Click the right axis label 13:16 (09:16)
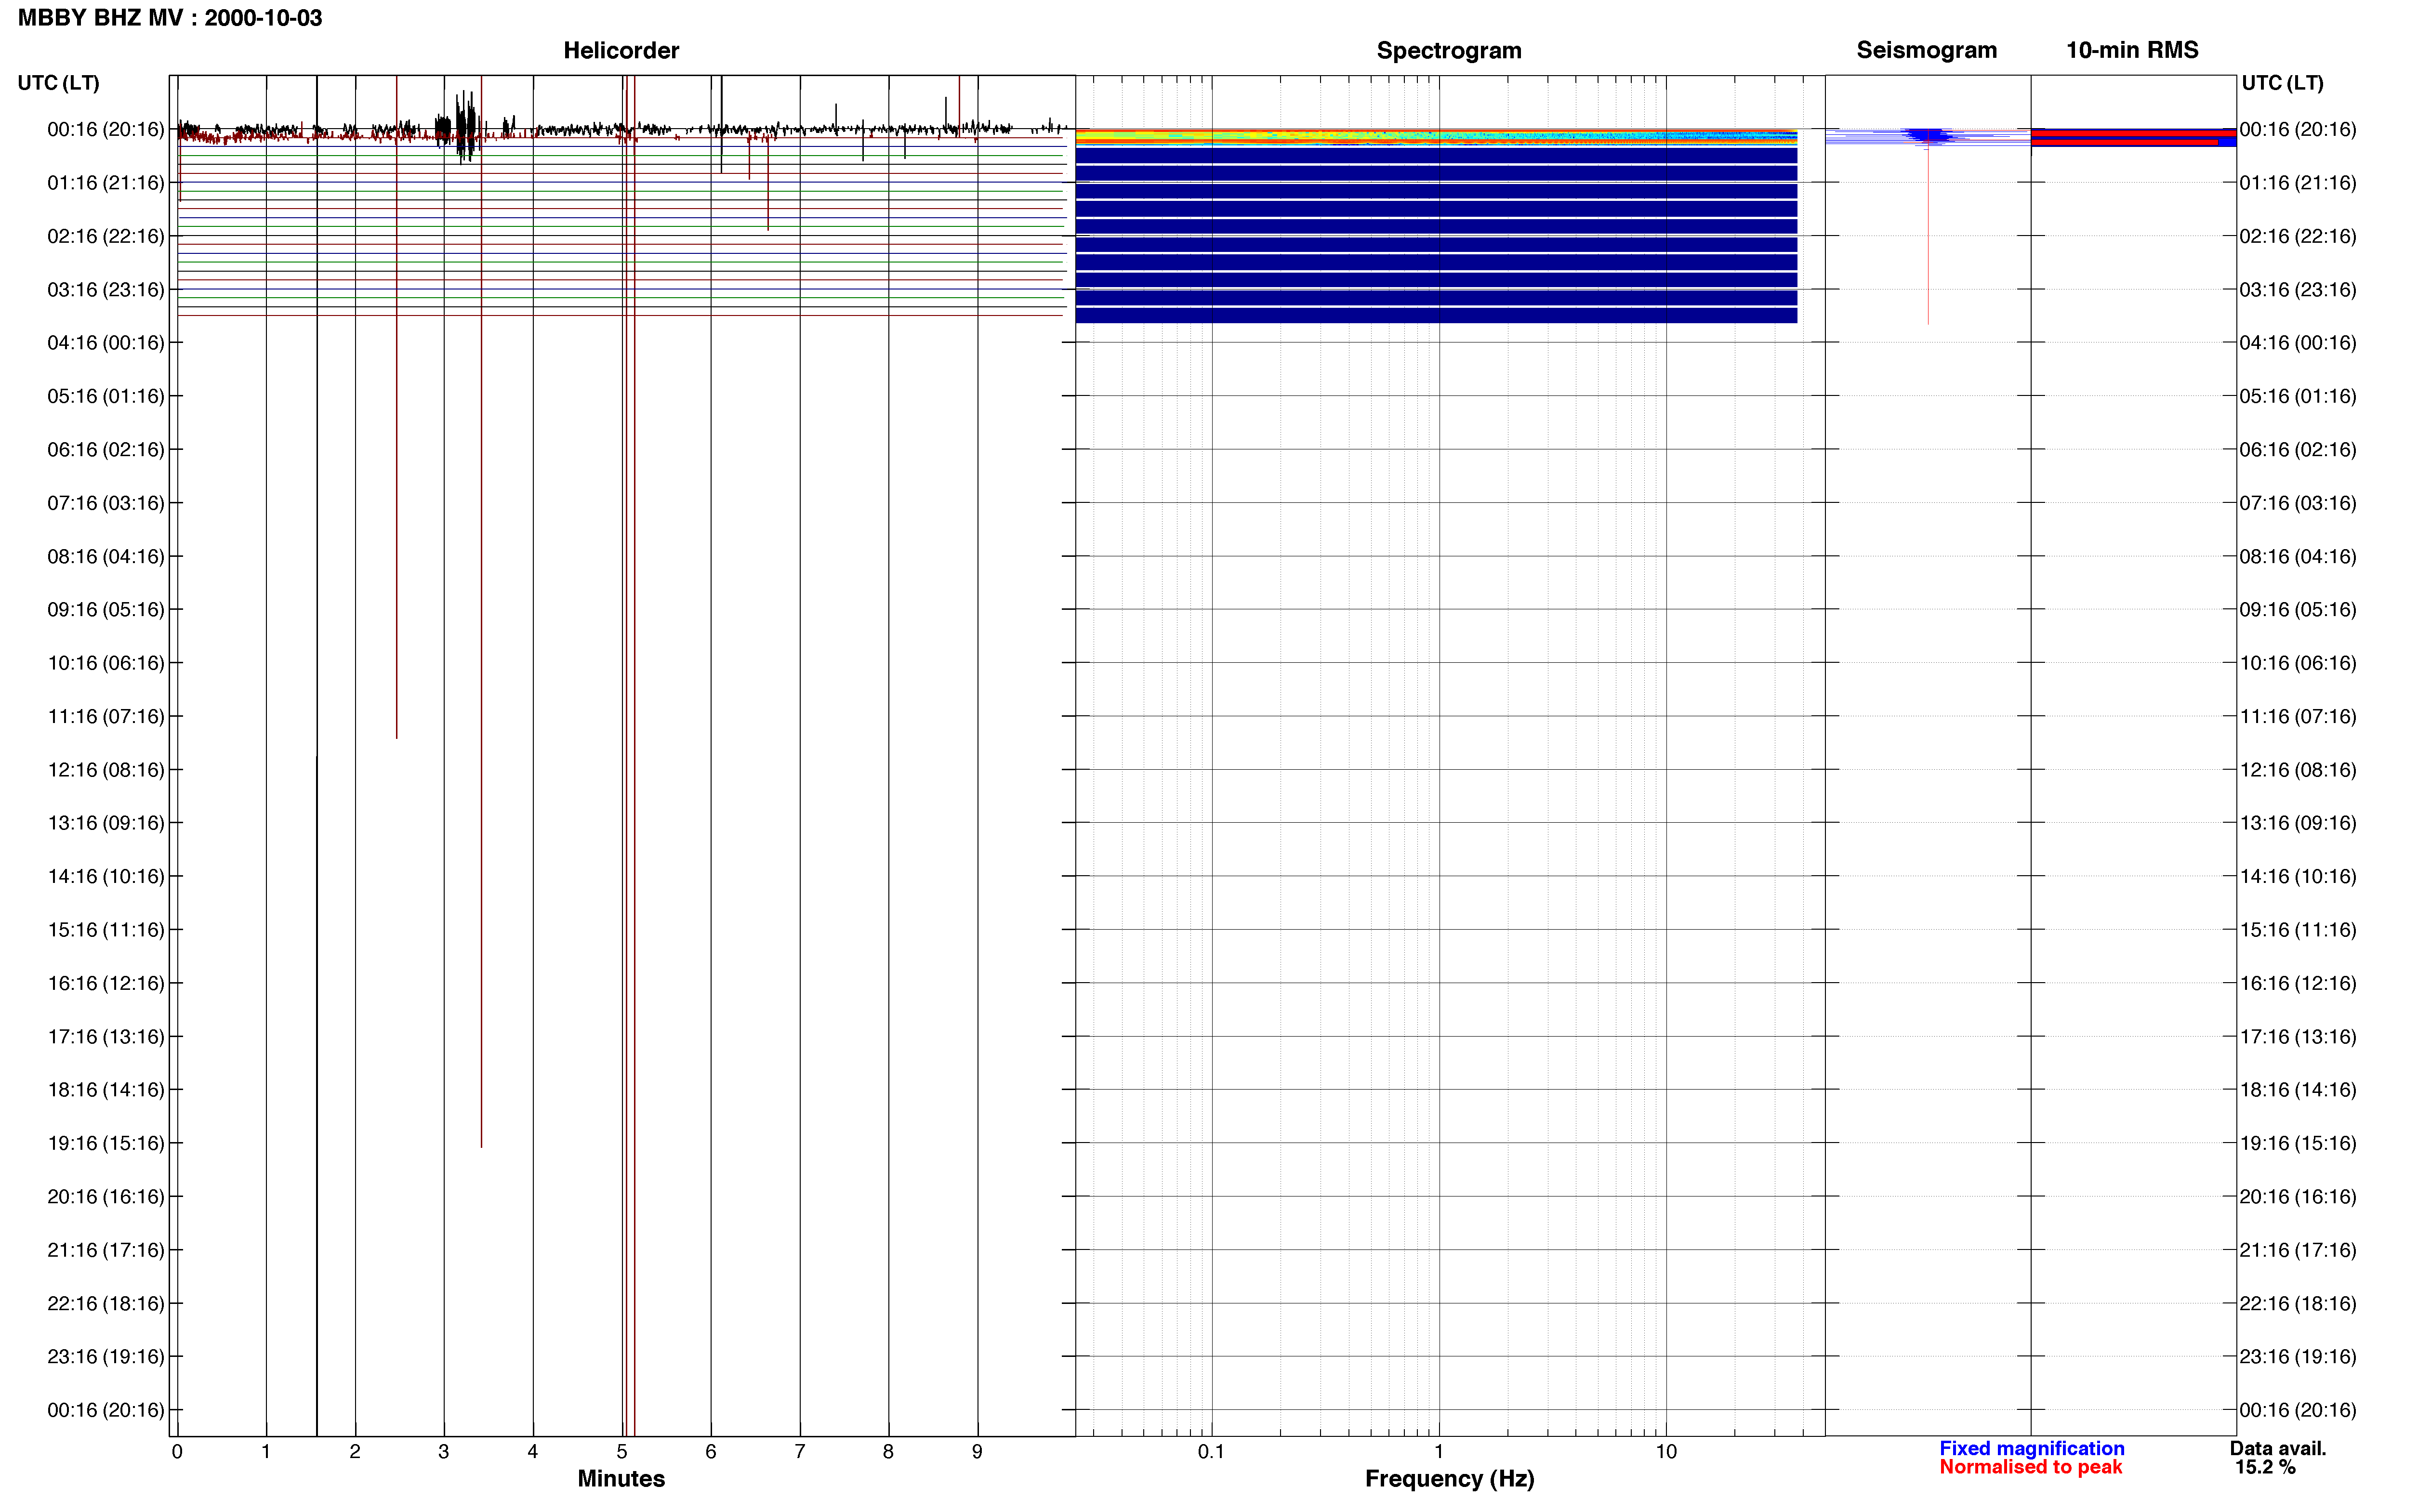 (x=2298, y=823)
